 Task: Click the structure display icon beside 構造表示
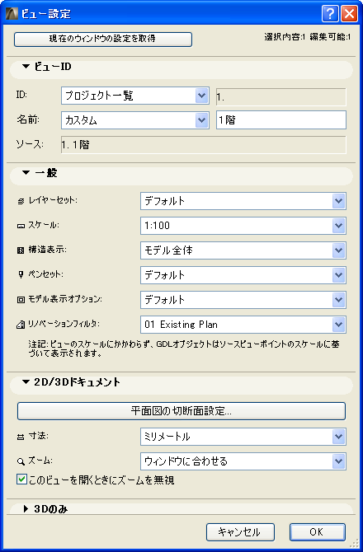pyautogui.click(x=21, y=250)
